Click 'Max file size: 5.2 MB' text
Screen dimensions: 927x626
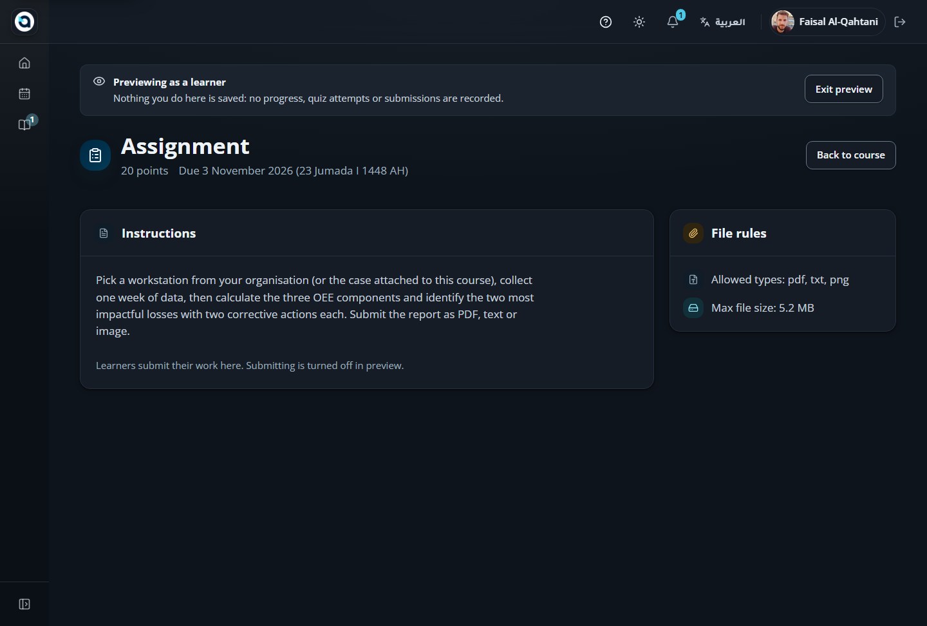coord(762,308)
